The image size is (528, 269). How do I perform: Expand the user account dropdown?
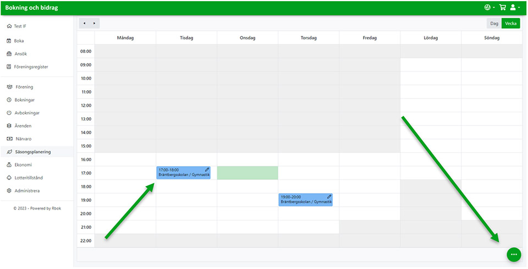(x=515, y=7)
